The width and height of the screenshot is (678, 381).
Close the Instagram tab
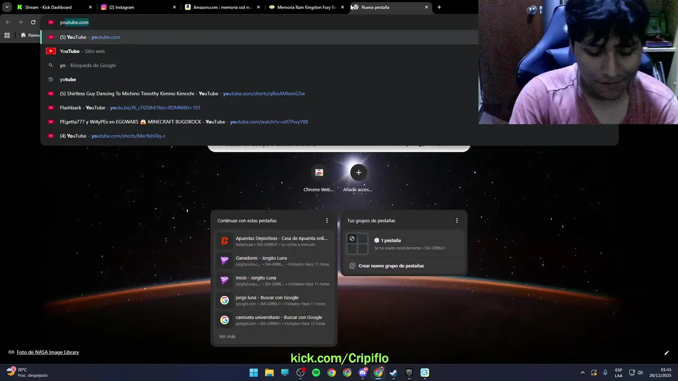pos(174,7)
